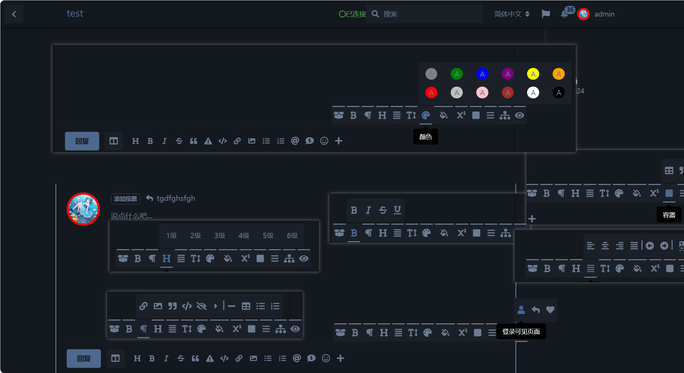The height and width of the screenshot is (373, 684).
Task: Open the admin user menu
Action: tap(604, 14)
